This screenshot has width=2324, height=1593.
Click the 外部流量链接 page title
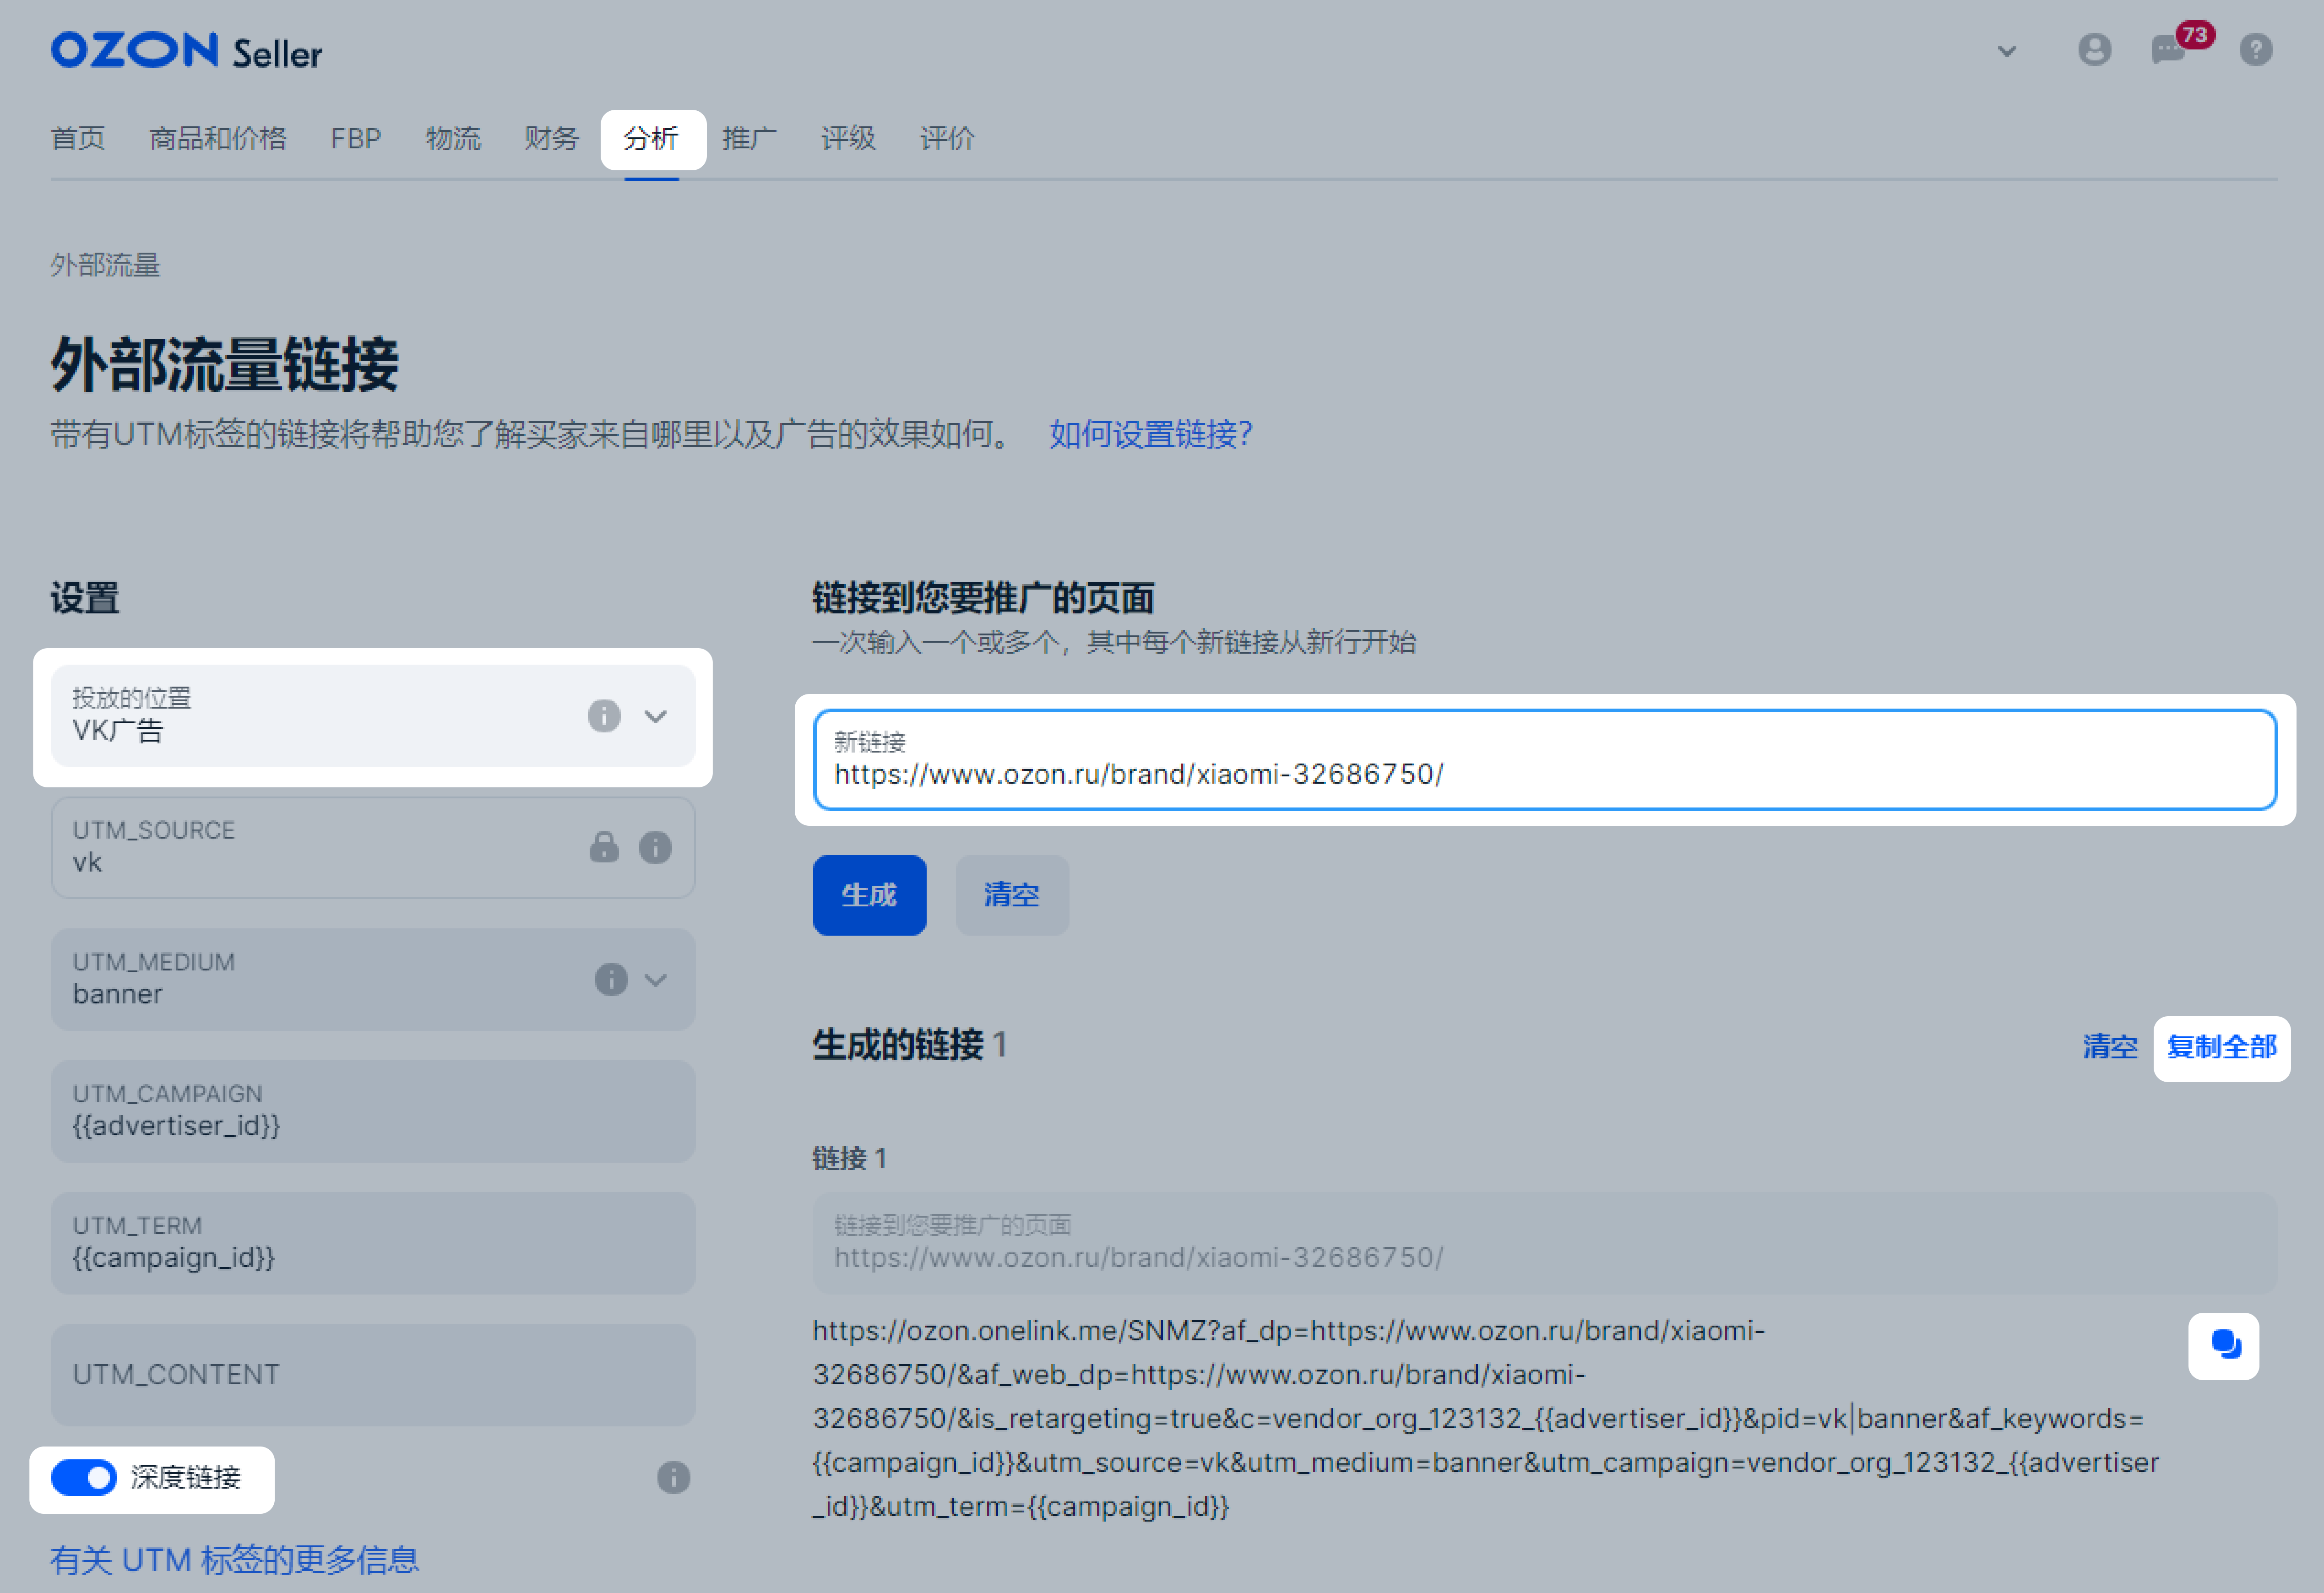[225, 364]
